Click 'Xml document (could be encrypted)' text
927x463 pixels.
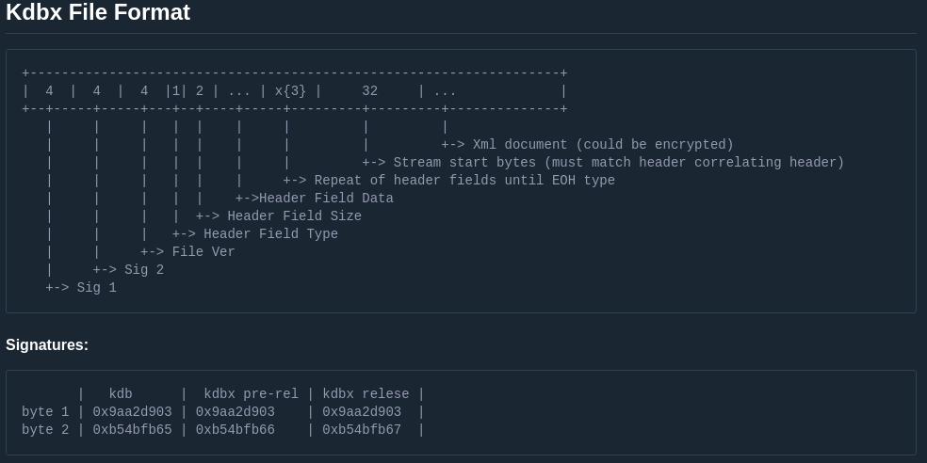click(x=602, y=145)
